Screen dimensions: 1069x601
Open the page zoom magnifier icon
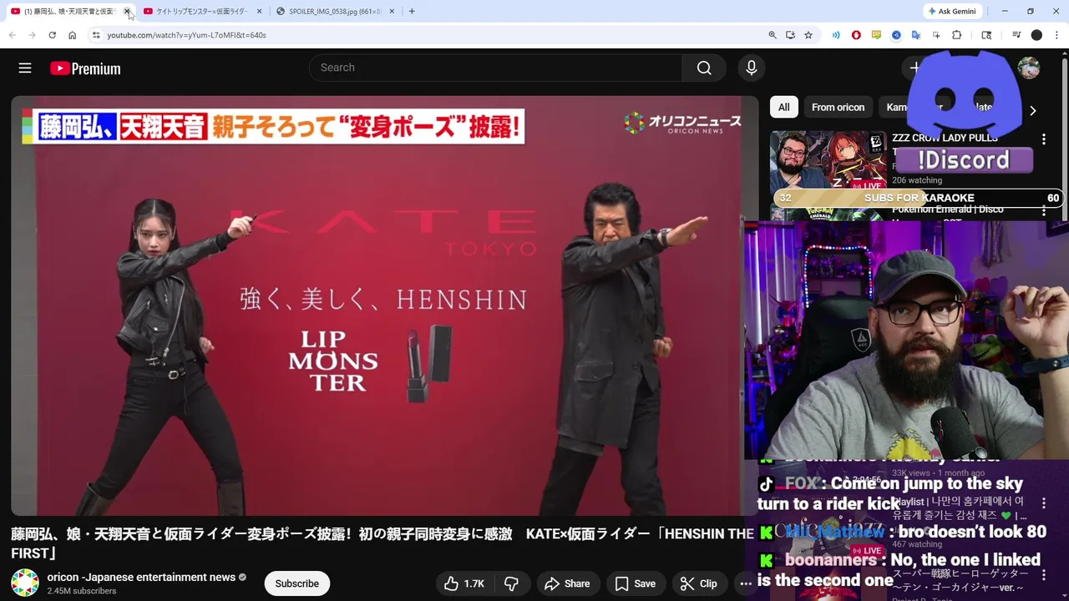pos(773,35)
